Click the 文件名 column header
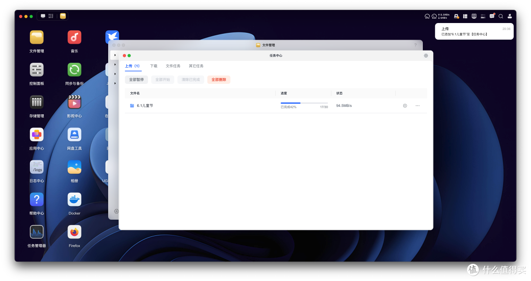 [135, 93]
